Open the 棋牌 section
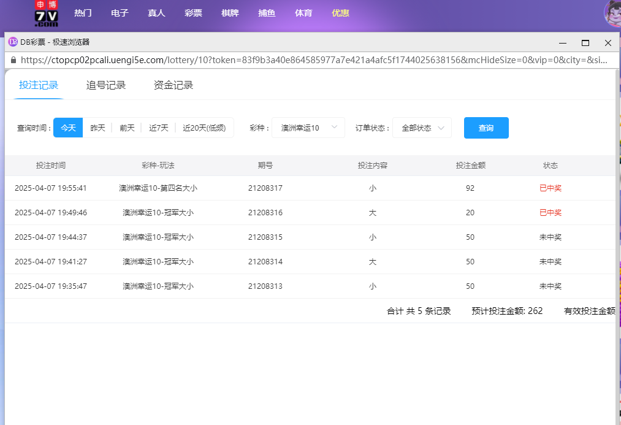 230,13
